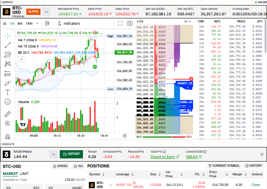Screen dimensions: 267x189
Task: Open order book 0.1 grouping dropdown
Action: coord(188,22)
